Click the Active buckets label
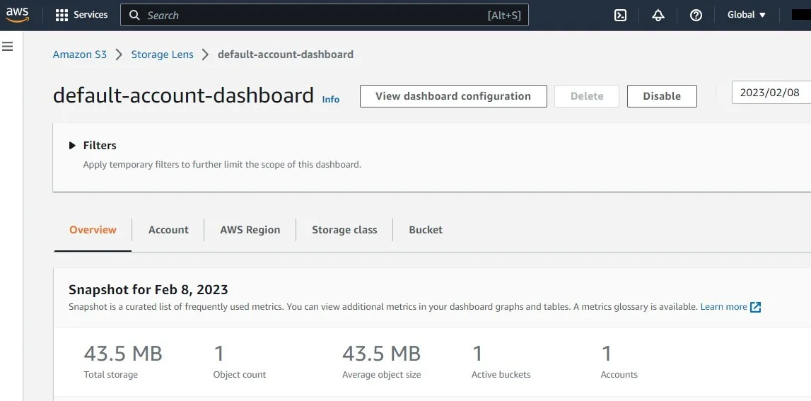 coord(501,375)
